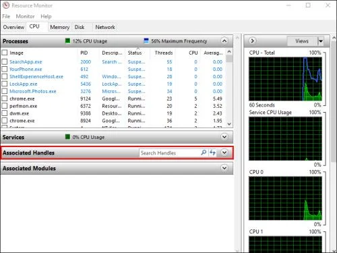Image resolution: width=337 pixels, height=253 pixels.
Task: Click the Service CPU Usage graph
Action: (x=285, y=138)
